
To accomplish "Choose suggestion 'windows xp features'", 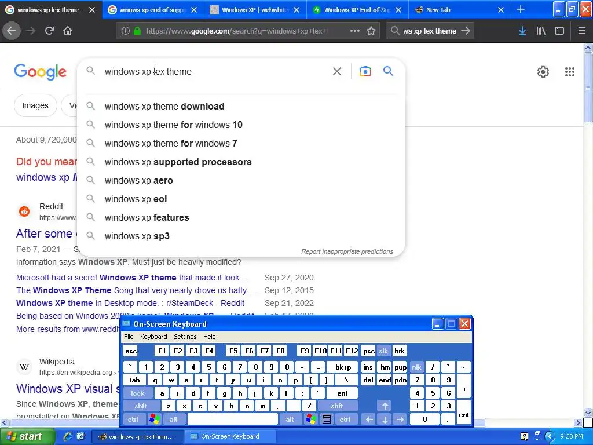I will (x=241, y=218).
